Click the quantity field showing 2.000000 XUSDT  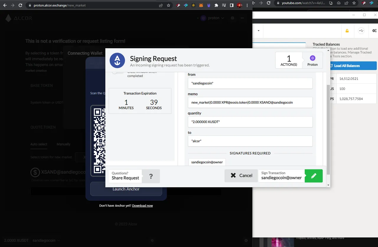point(250,122)
